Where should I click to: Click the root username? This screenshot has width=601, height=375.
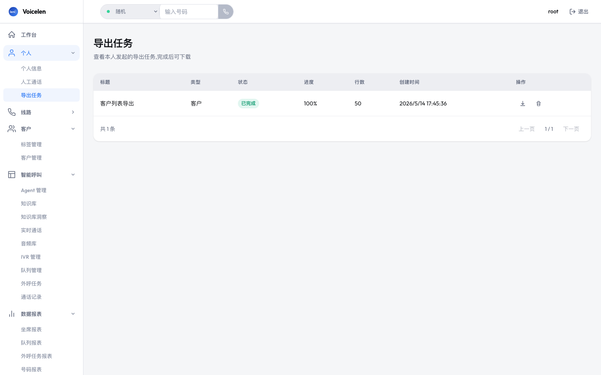(553, 12)
